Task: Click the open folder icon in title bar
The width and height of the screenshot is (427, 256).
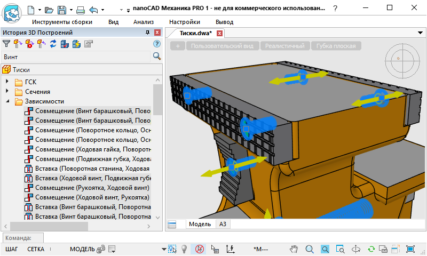Action: (49, 10)
